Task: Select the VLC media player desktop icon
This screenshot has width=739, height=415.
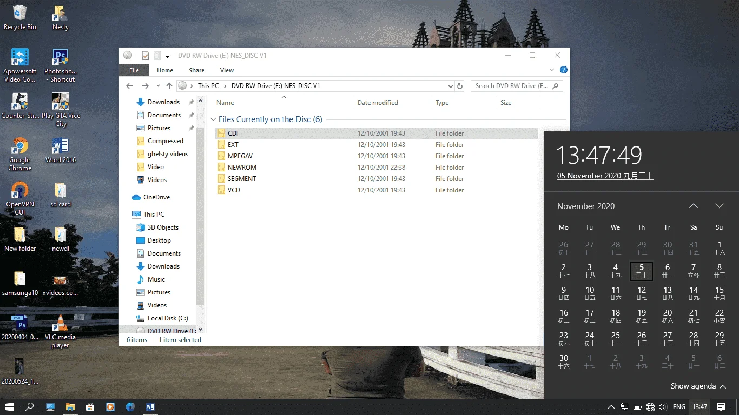Action: [x=61, y=331]
